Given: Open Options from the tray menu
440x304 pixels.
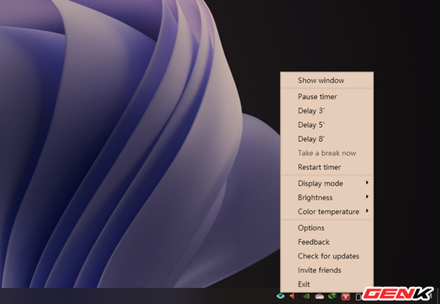Looking at the screenshot, I should [x=311, y=228].
